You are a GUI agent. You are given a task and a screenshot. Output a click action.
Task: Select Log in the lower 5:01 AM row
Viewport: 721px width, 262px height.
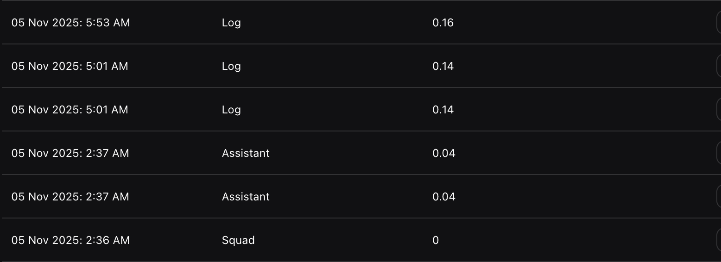tap(231, 110)
